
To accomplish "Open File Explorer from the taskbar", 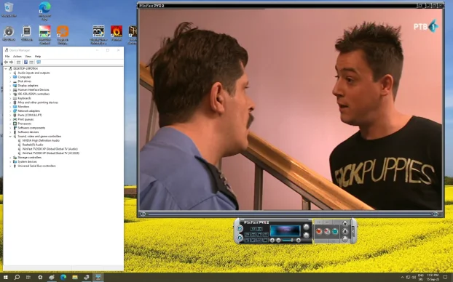I will 75,278.
